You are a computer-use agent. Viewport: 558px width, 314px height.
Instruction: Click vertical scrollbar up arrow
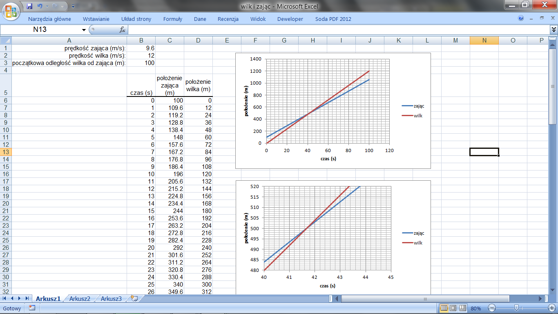(x=553, y=45)
